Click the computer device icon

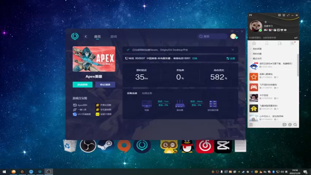click(147, 104)
